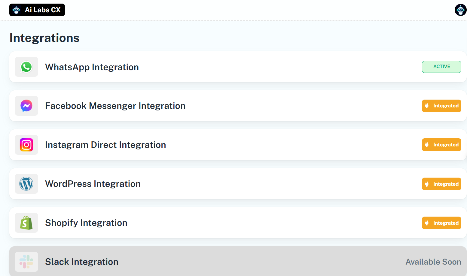467x276 pixels.
Task: Click the Available Soon label
Action: [x=433, y=262]
